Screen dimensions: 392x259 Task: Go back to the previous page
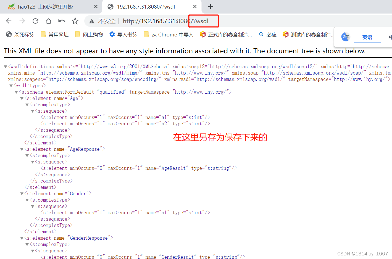(x=9, y=21)
